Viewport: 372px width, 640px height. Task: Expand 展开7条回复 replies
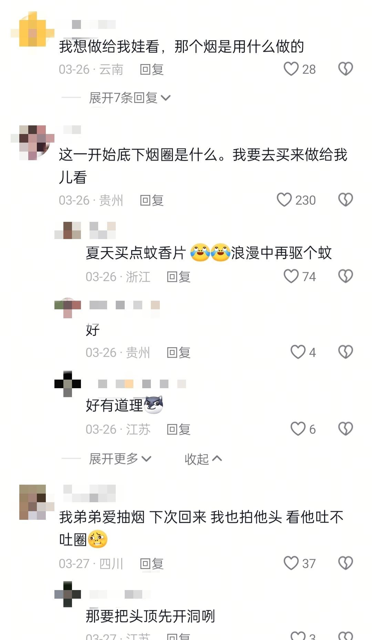pos(130,98)
